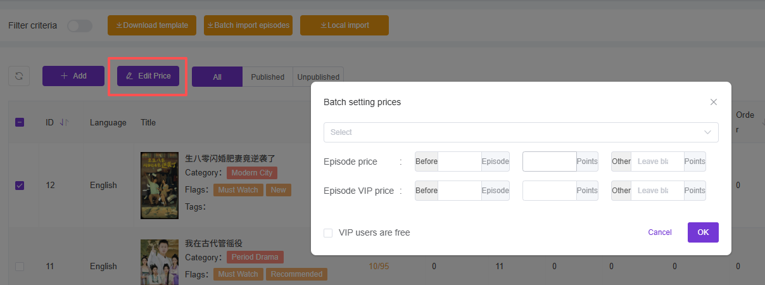Screen dimensions: 765x285
Task: Click the Download template button
Action: tap(152, 25)
